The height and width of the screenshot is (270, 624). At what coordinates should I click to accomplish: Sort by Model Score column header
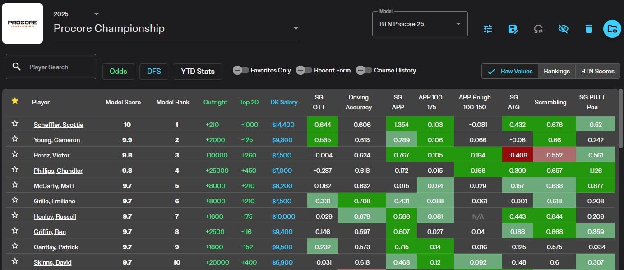pyautogui.click(x=123, y=102)
